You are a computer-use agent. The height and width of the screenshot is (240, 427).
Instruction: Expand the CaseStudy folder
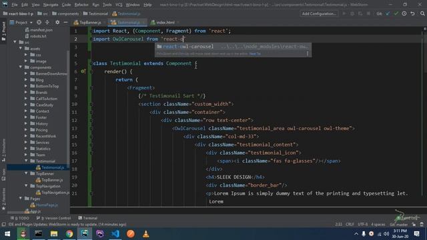[x=26, y=105]
